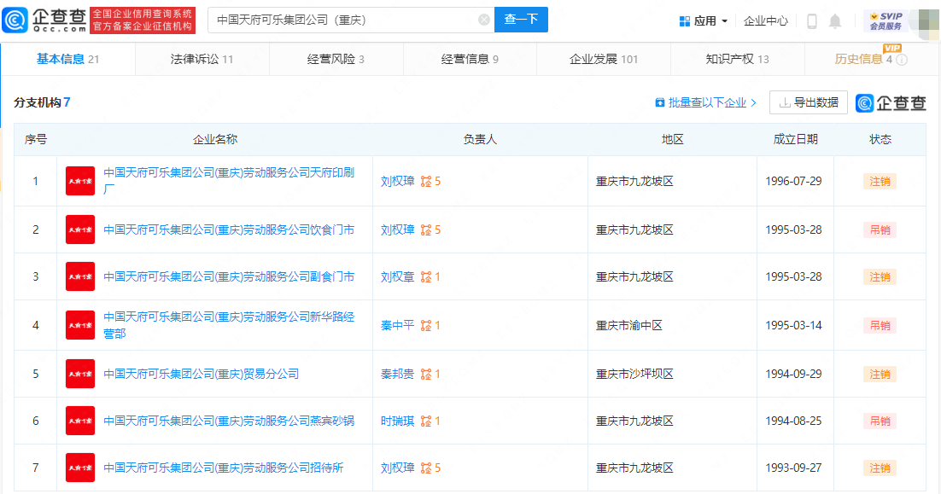Click 导出数据 export button
The height and width of the screenshot is (494, 941).
pos(809,102)
